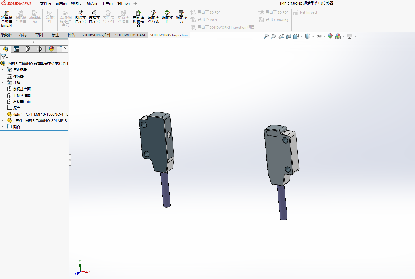415x279 pixels.
Task: Click Previous View icon
Action: [x=281, y=36]
